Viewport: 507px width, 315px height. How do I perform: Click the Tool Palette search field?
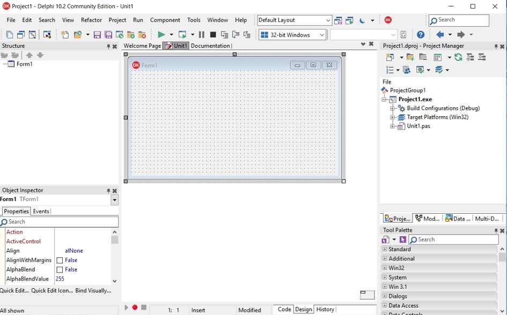point(454,239)
